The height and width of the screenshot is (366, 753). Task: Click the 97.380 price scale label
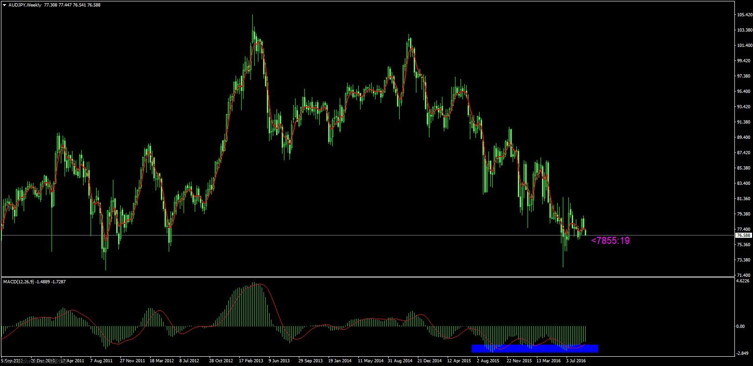744,76
